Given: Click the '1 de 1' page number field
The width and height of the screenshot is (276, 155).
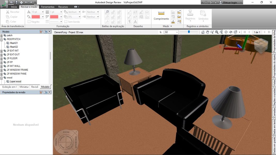Looking at the screenshot, I should (257, 32).
